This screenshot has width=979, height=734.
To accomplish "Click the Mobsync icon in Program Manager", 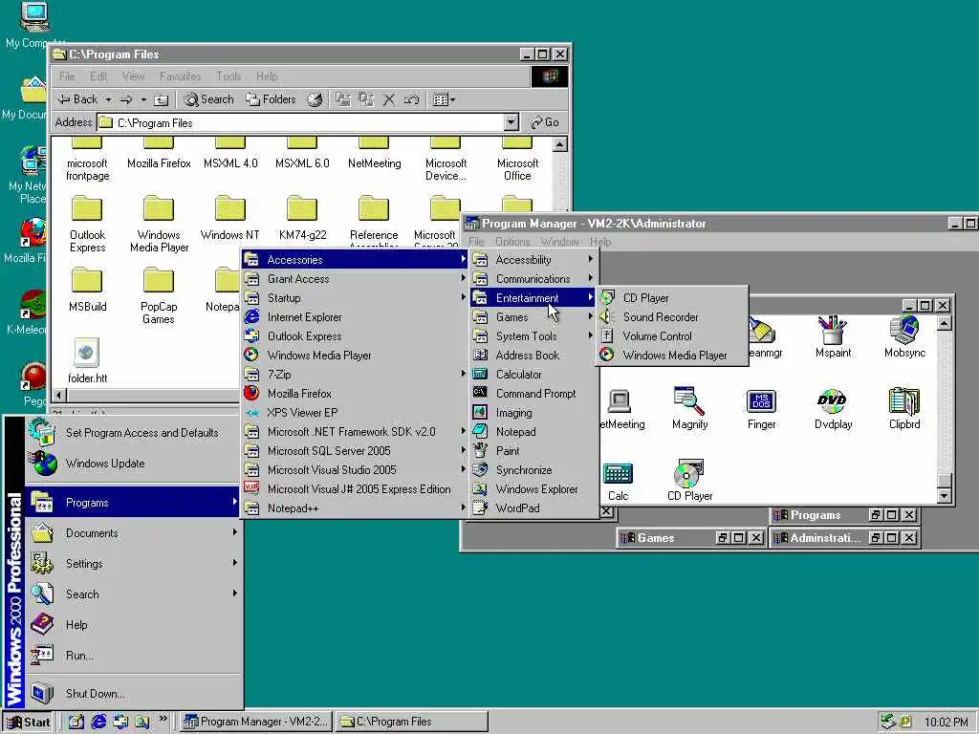I will pyautogui.click(x=904, y=337).
